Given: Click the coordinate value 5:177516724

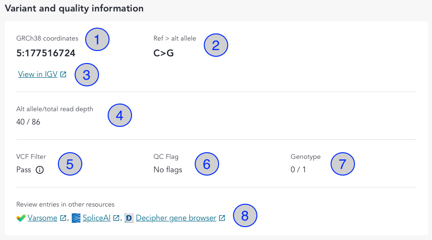Looking at the screenshot, I should tap(46, 53).
